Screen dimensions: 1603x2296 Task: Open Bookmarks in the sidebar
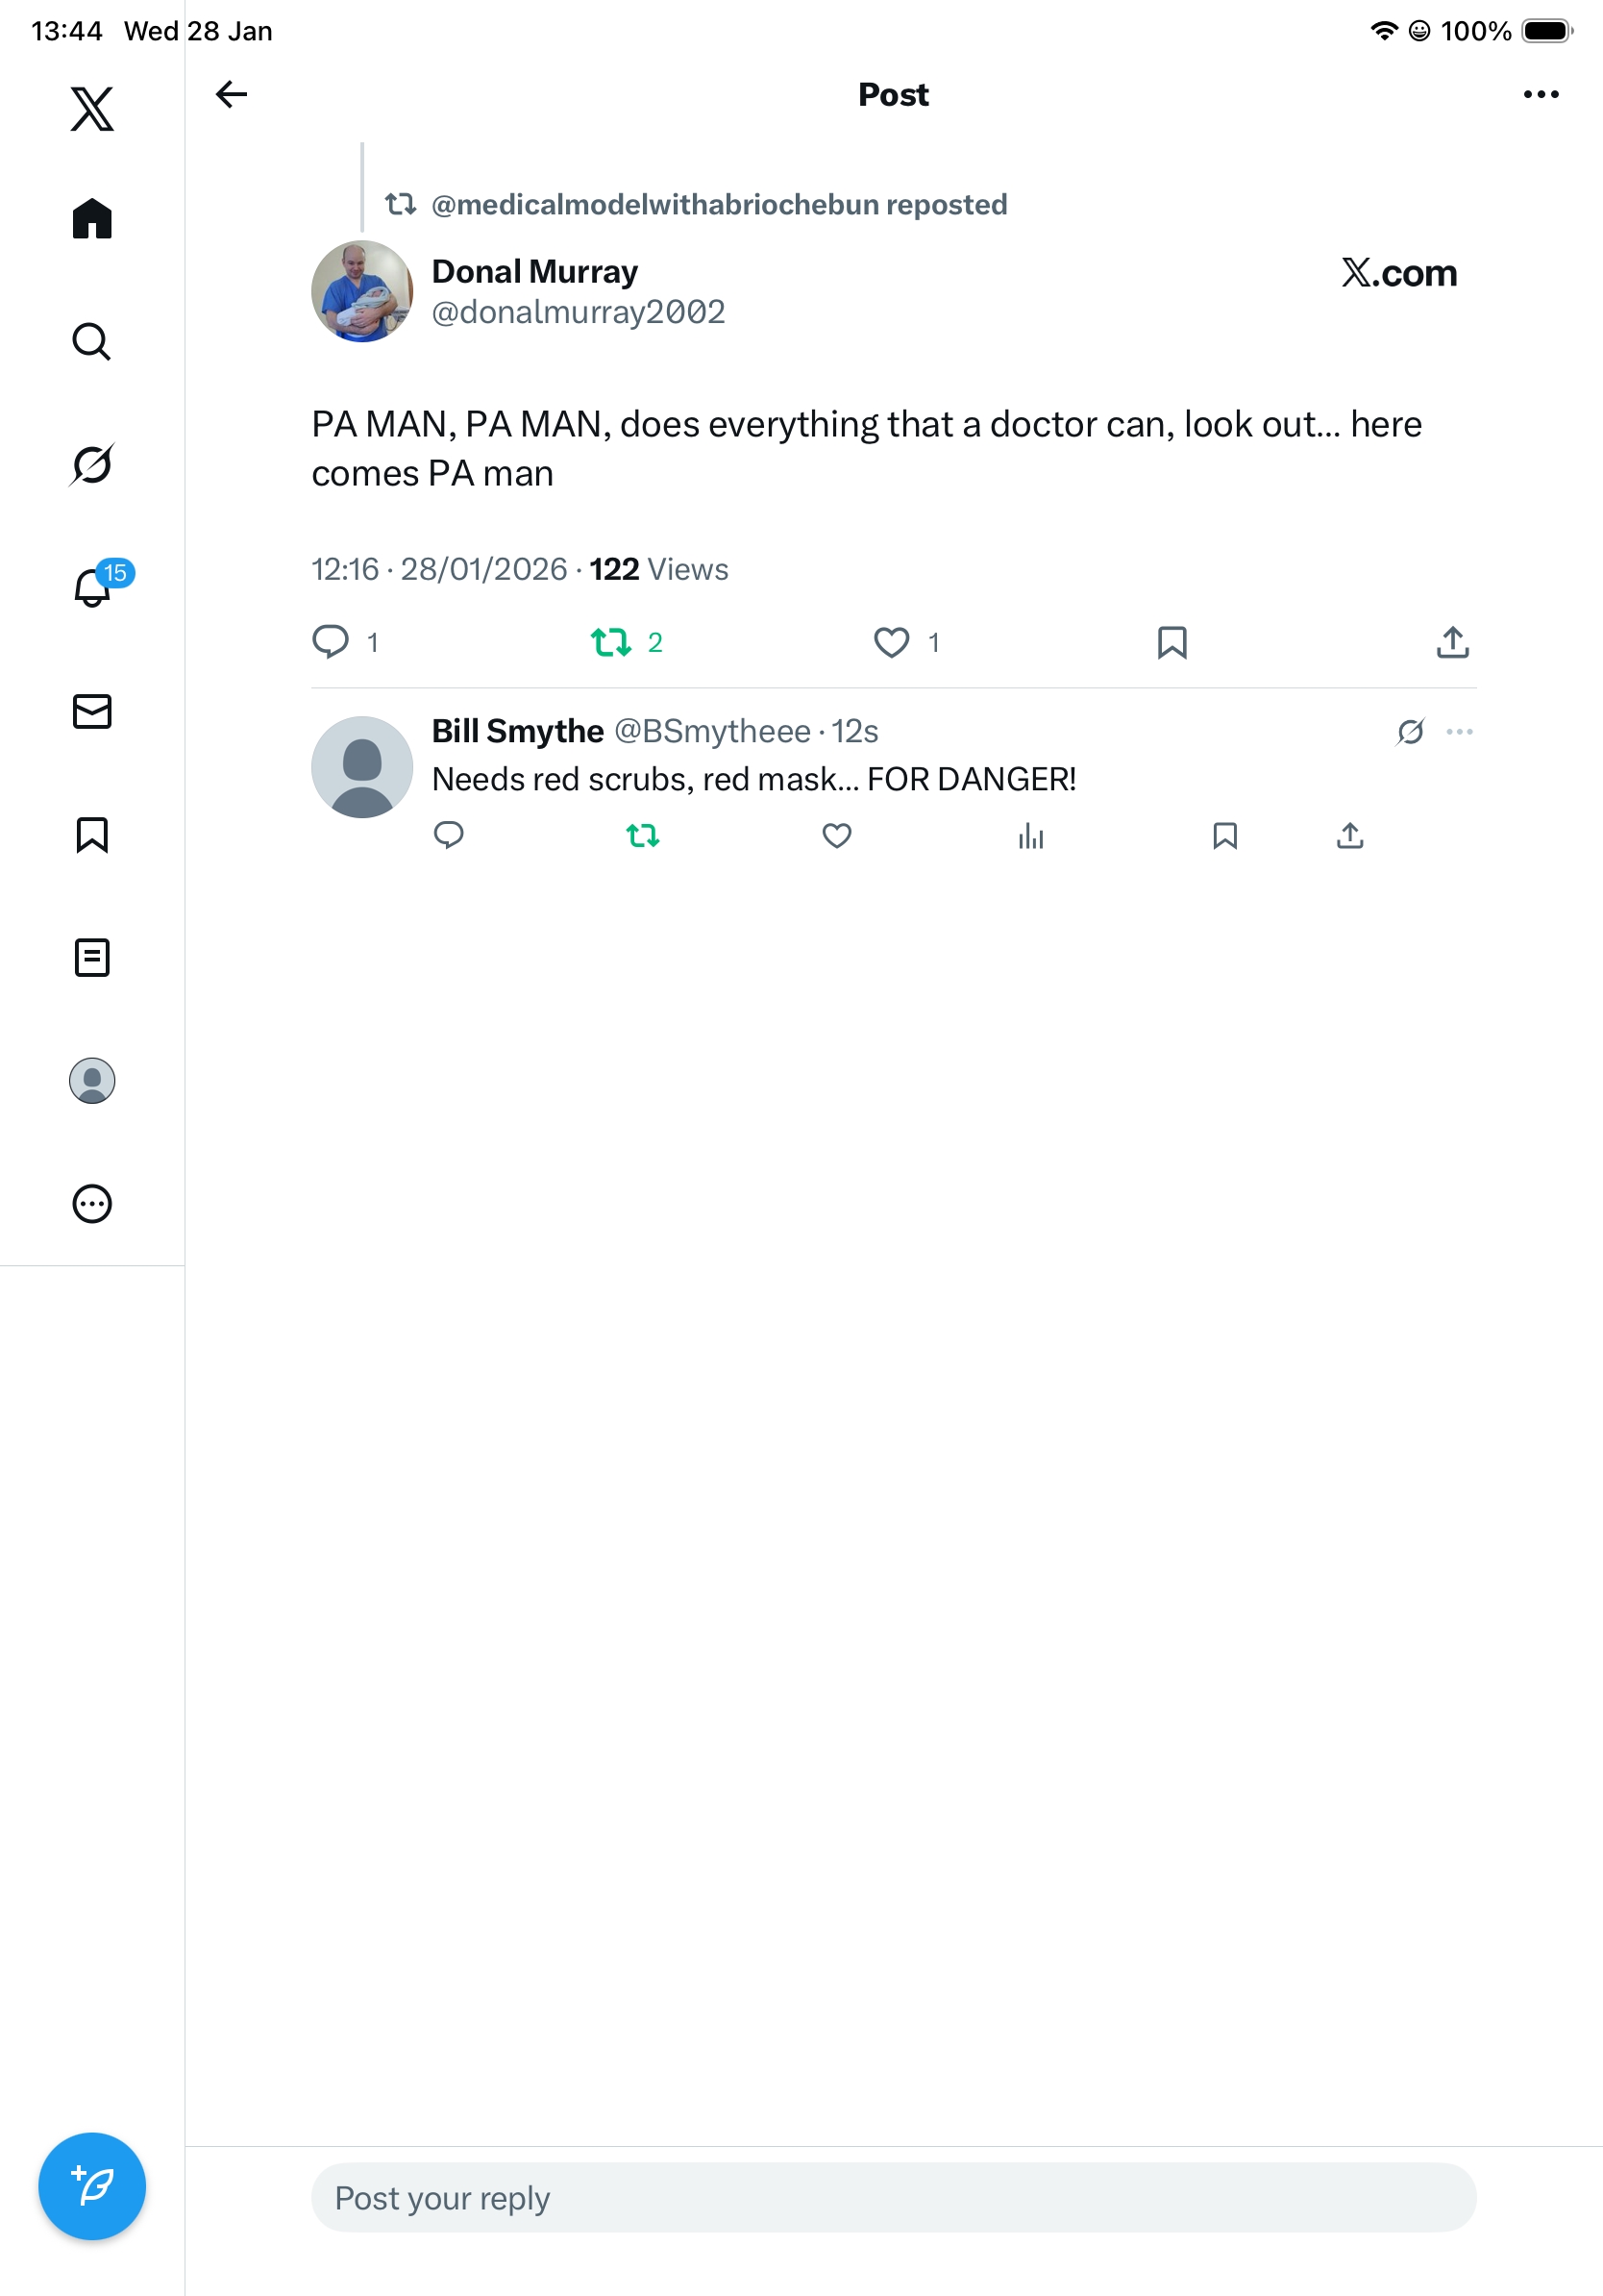pyautogui.click(x=92, y=834)
